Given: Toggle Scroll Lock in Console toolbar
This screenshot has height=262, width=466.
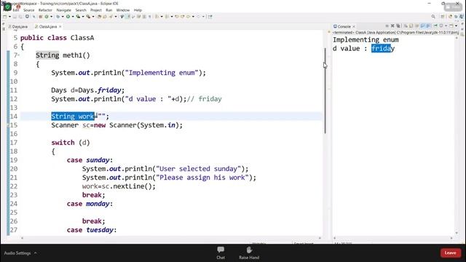Looking at the screenshot, I should [x=411, y=26].
